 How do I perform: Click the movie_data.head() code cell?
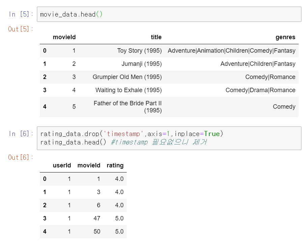coord(169,14)
